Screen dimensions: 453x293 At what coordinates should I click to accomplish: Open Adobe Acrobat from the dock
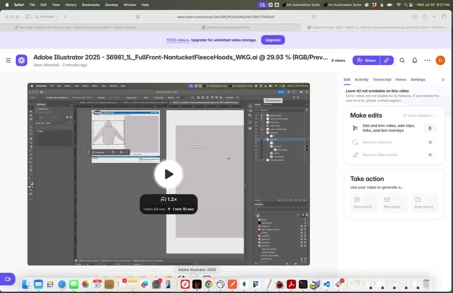(x=291, y=284)
